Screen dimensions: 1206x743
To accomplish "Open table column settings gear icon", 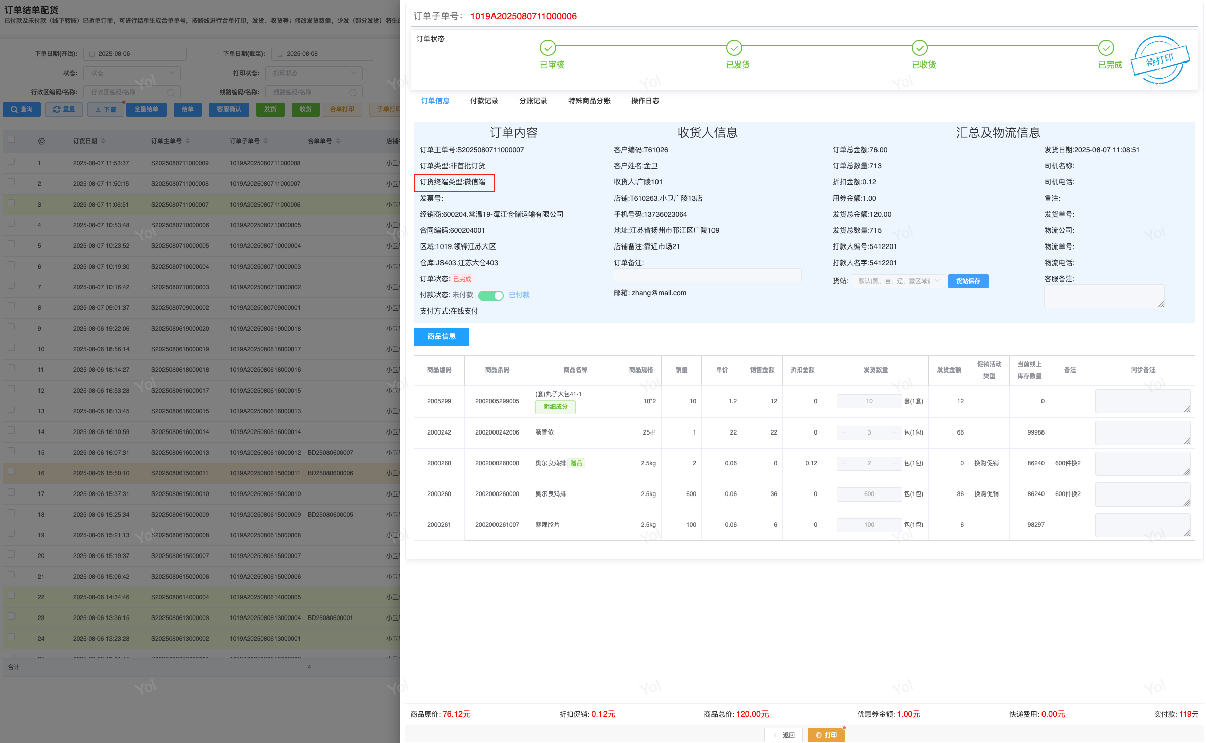I will [x=42, y=141].
